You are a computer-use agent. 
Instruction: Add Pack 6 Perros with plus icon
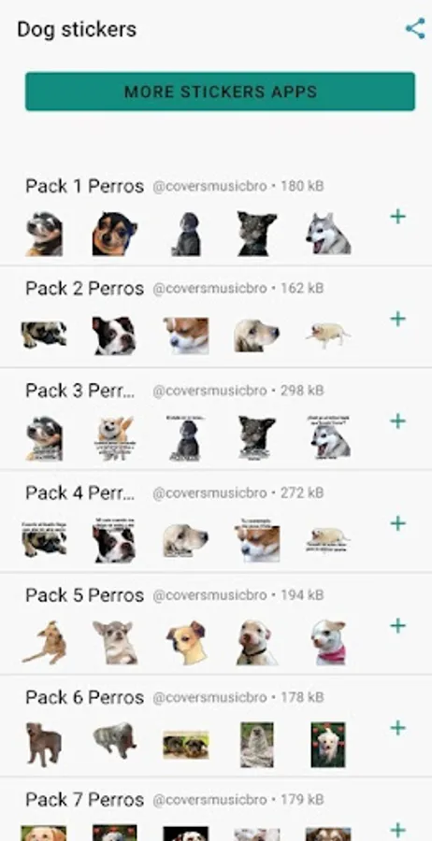point(397,728)
